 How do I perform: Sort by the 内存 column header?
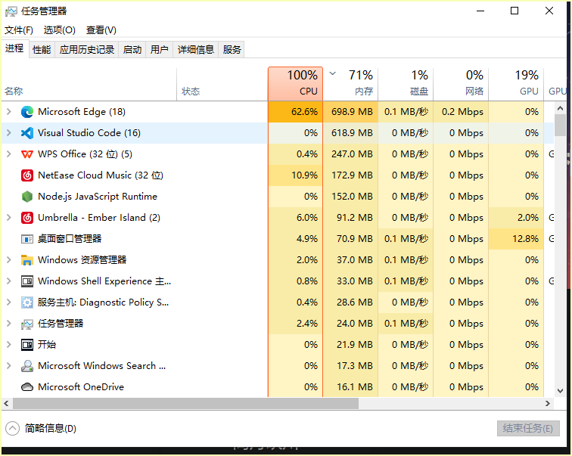tap(351, 83)
